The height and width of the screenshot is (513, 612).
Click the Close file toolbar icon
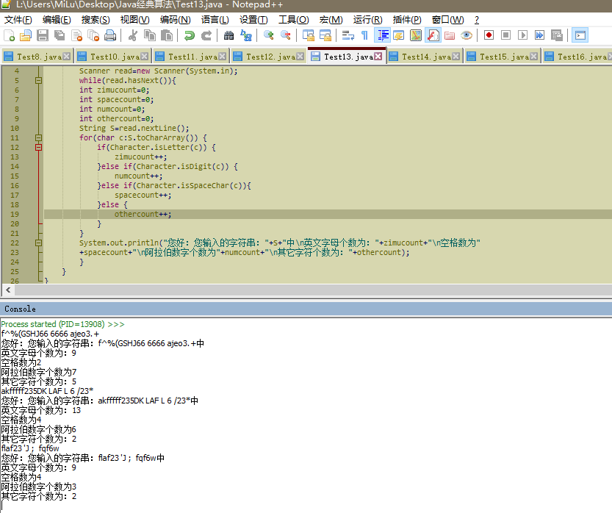76,35
